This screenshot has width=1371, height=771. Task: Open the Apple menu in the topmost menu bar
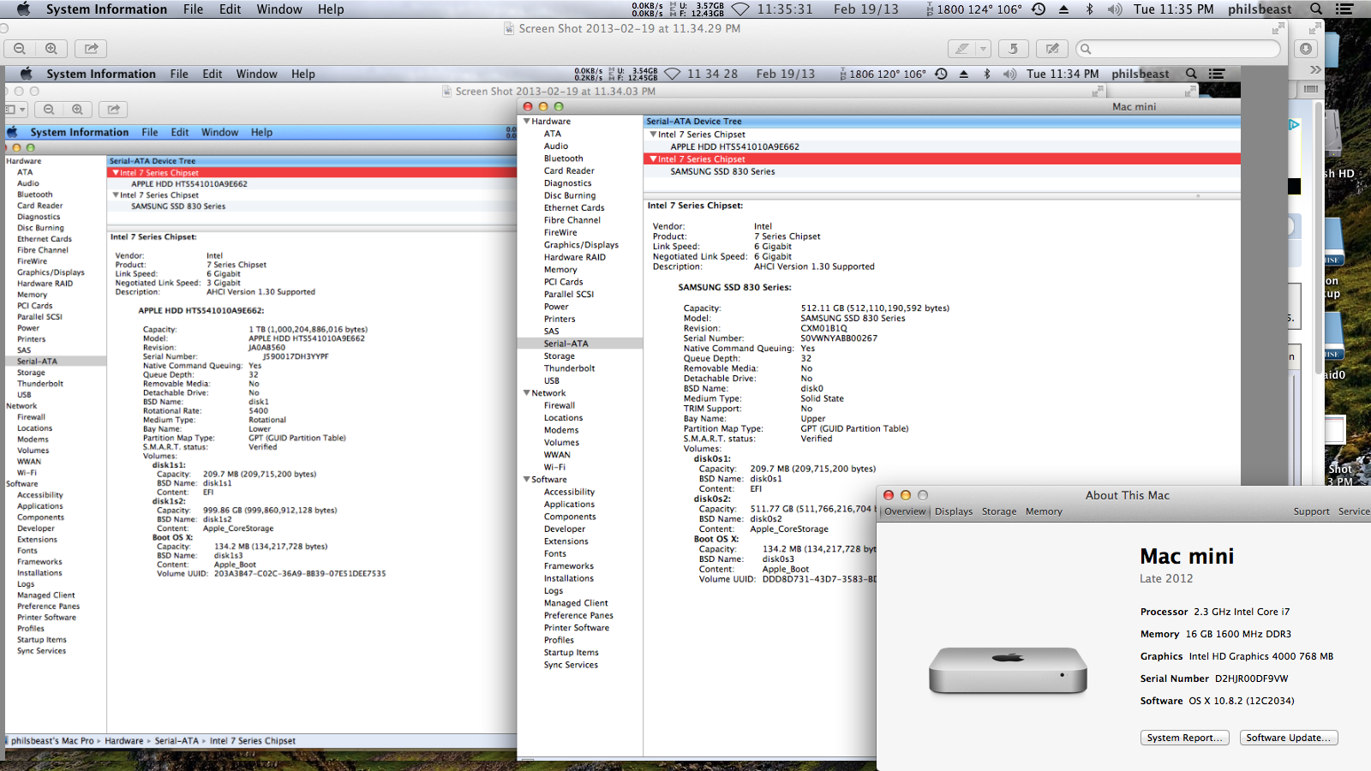tap(23, 9)
